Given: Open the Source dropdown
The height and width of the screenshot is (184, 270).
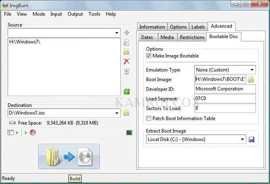Looking at the screenshot, I should 117,33.
